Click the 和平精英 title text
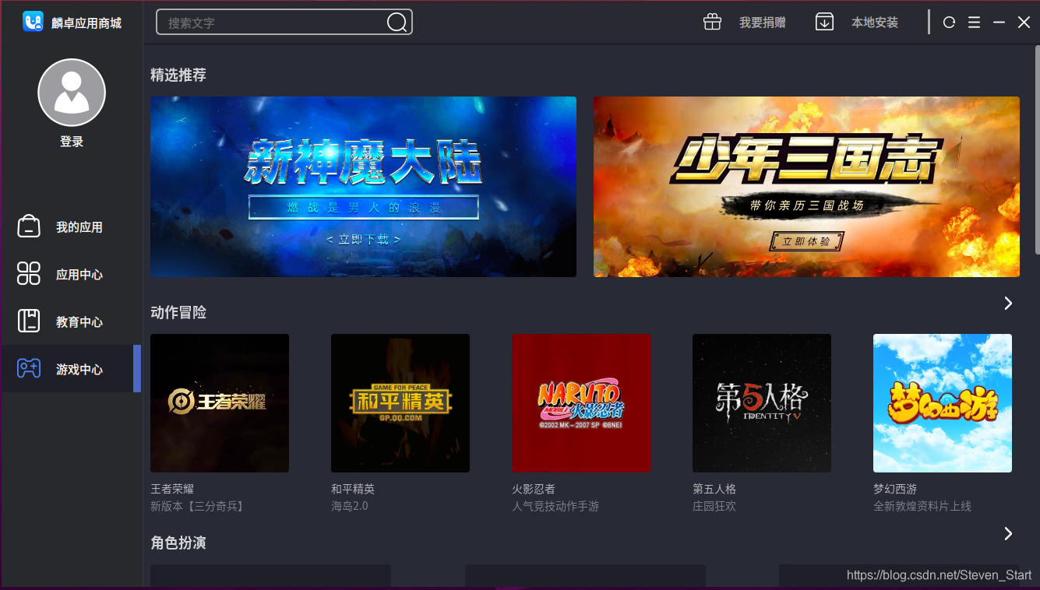 tap(353, 489)
